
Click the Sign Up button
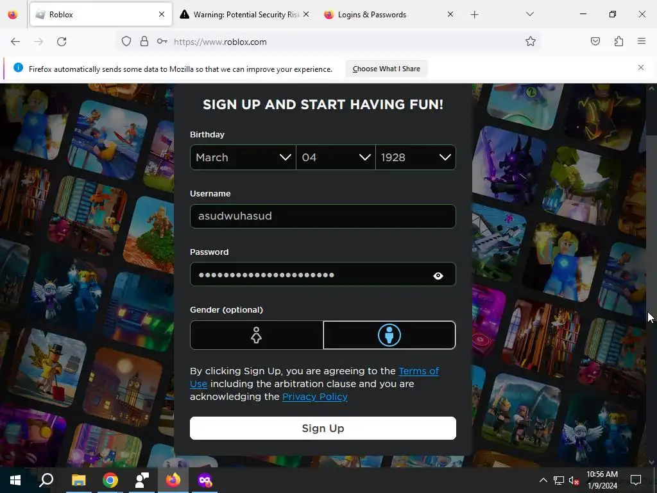point(323,428)
